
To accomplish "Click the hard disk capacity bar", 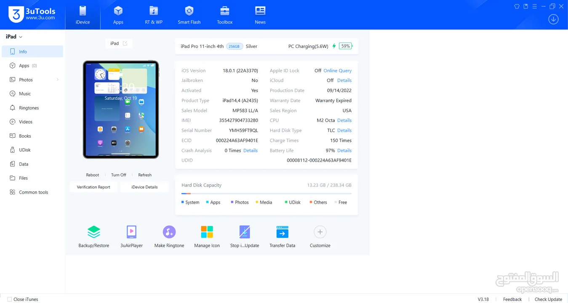I will click(x=267, y=194).
